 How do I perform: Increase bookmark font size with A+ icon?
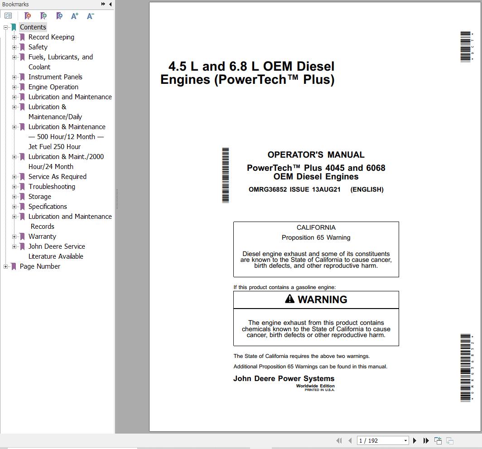[x=75, y=16]
